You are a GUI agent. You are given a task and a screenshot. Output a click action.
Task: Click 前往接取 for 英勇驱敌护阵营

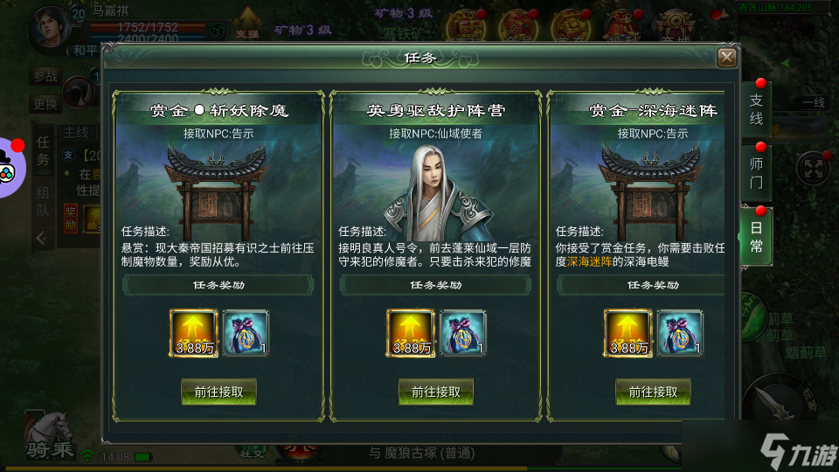(436, 392)
